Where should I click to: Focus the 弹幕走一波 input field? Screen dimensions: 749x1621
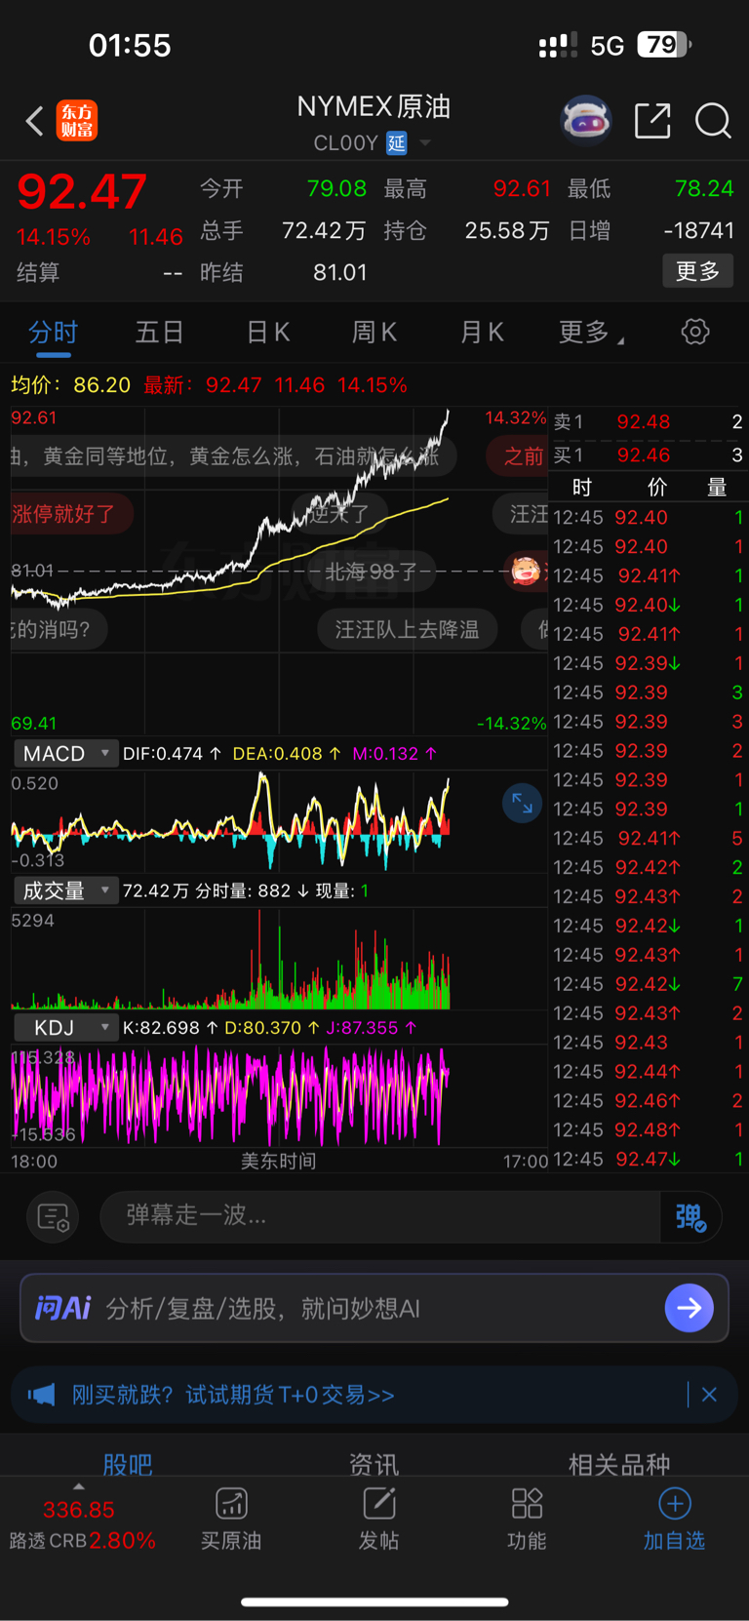[x=380, y=1216]
